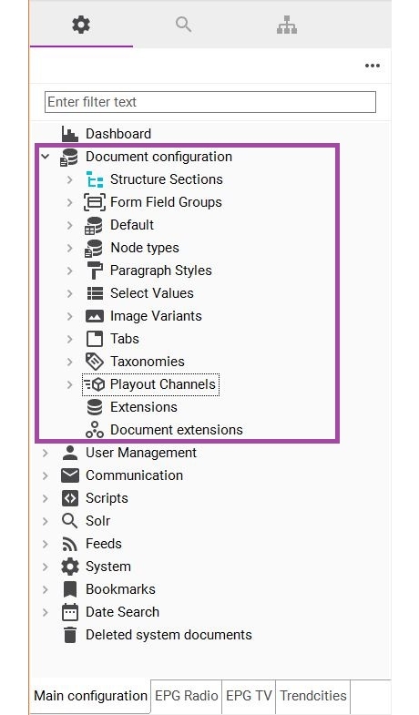Screen dimensions: 419x715
Task: Collapse the Document configuration node
Action: (45, 157)
